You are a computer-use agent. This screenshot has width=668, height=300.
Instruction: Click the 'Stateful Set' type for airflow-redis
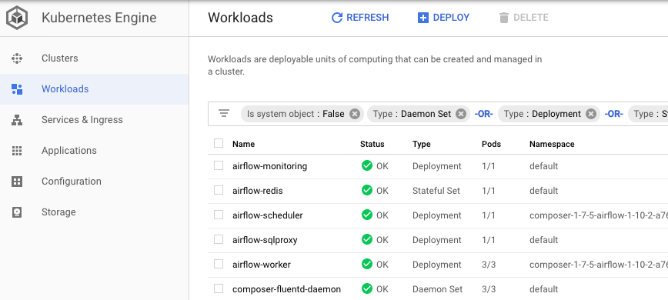(x=436, y=191)
